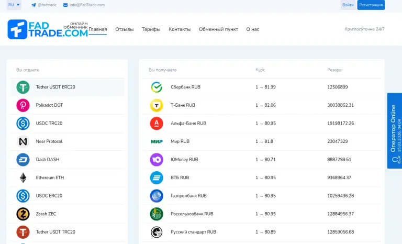Choose the ВТБ RUB blue icon
This screenshot has height=244, width=402.
coord(157,178)
